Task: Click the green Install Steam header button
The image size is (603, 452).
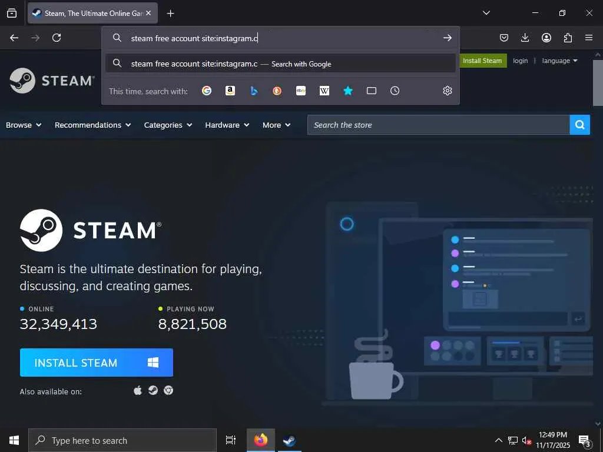Action: pos(483,61)
